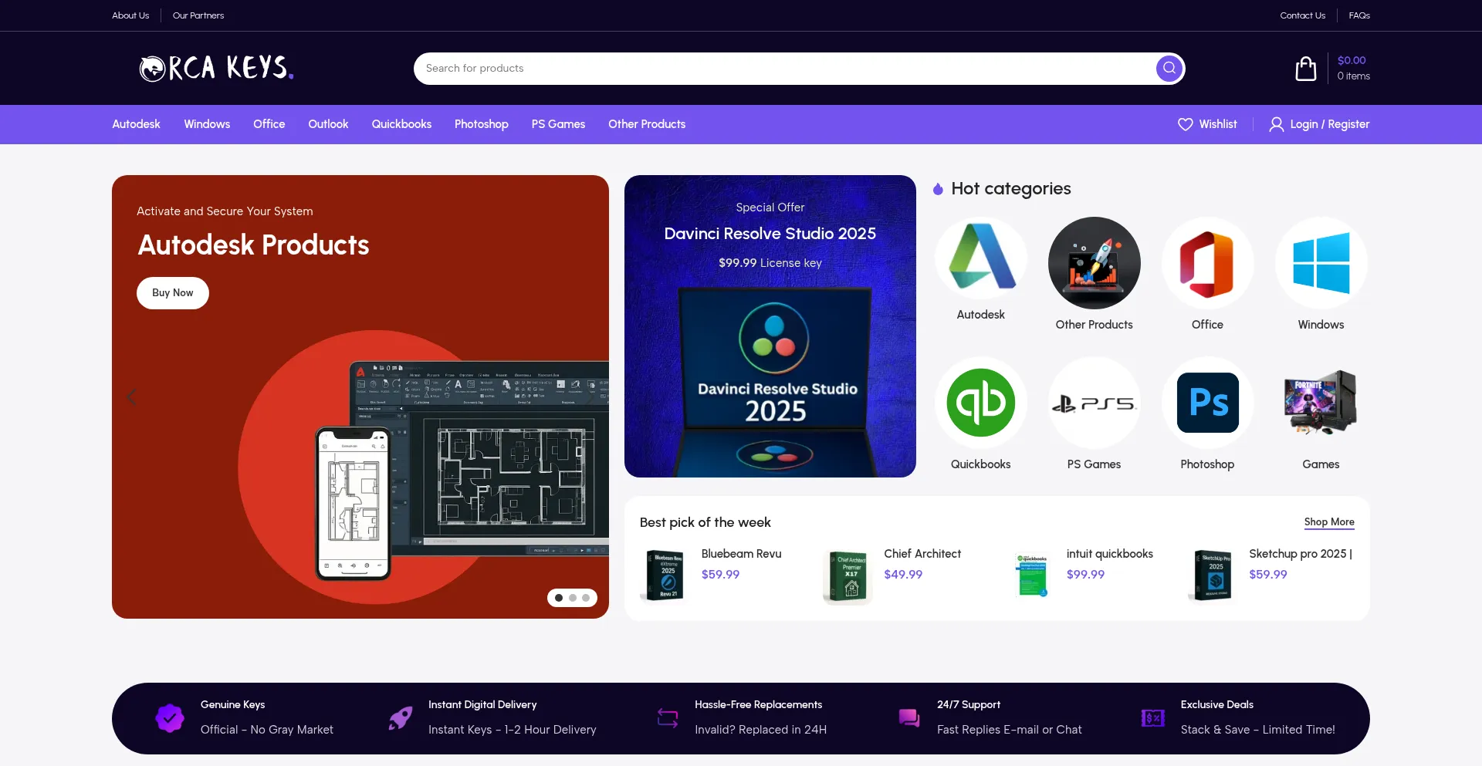The height and width of the screenshot is (766, 1482).
Task: Open the PS Games navigation menu item
Action: pos(558,124)
